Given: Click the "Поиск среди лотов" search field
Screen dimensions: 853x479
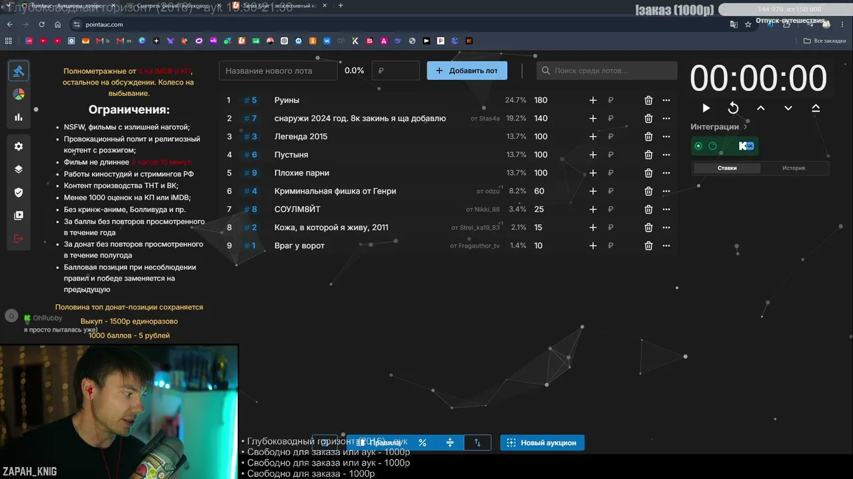Looking at the screenshot, I should click(x=607, y=71).
